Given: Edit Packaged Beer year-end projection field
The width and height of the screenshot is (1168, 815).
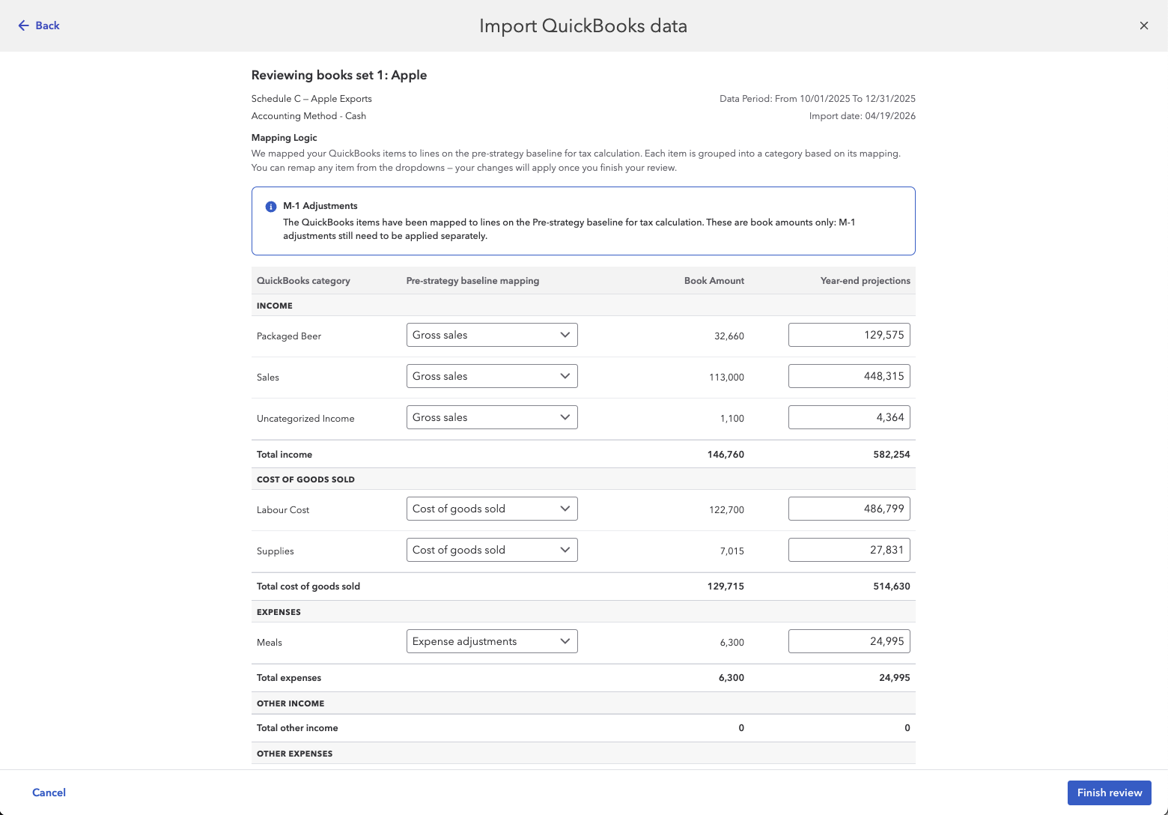Looking at the screenshot, I should click(849, 335).
